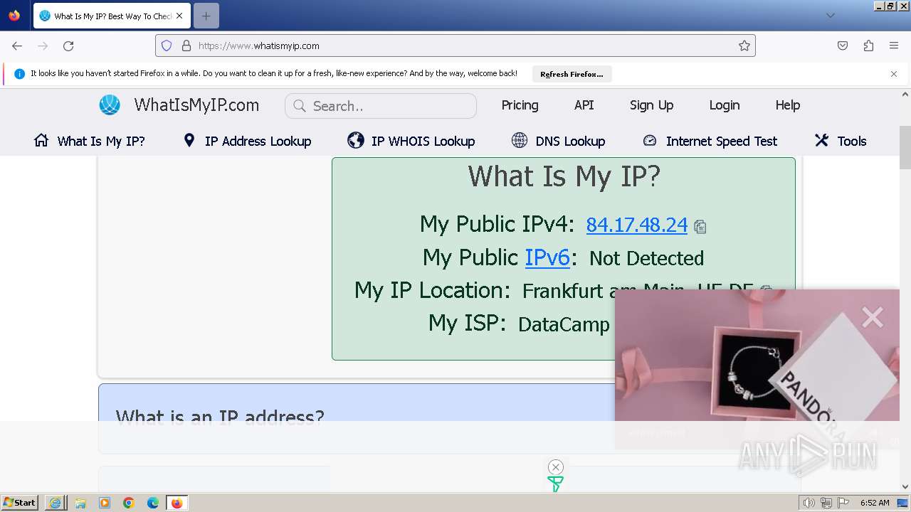This screenshot has height=512, width=911.
Task: Go forward to next page
Action: click(x=43, y=46)
